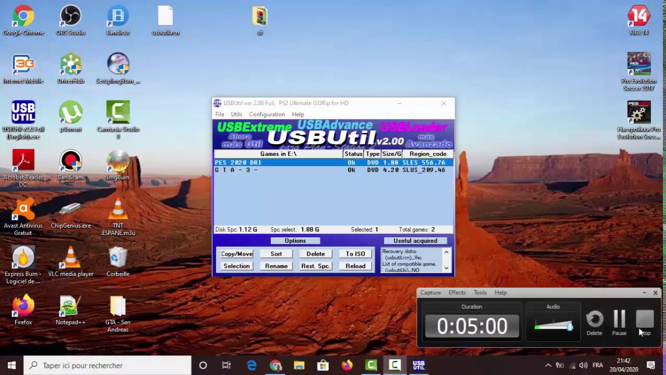Click Region_code column header
Screen dimensions: 666x375
click(x=428, y=154)
